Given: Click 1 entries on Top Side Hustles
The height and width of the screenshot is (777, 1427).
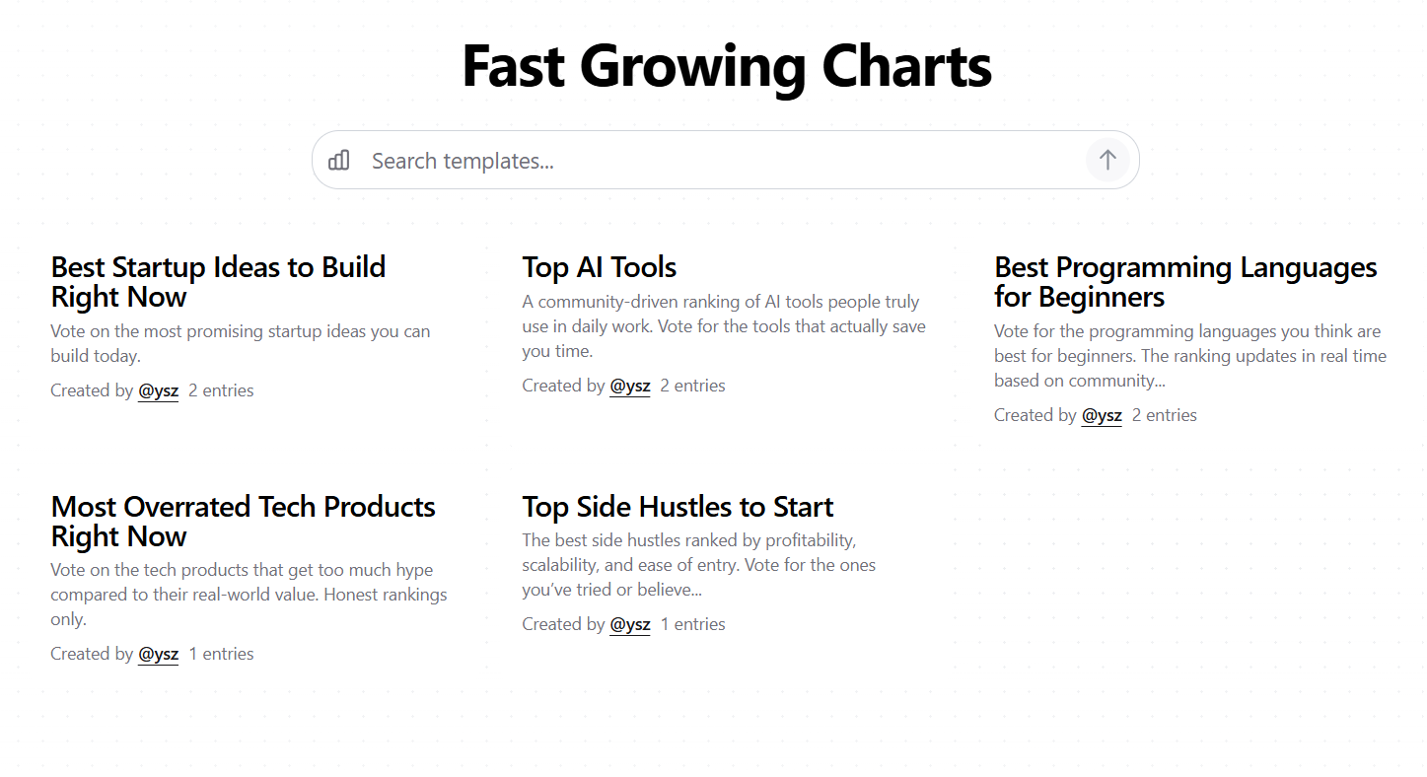Looking at the screenshot, I should pyautogui.click(x=692, y=623).
